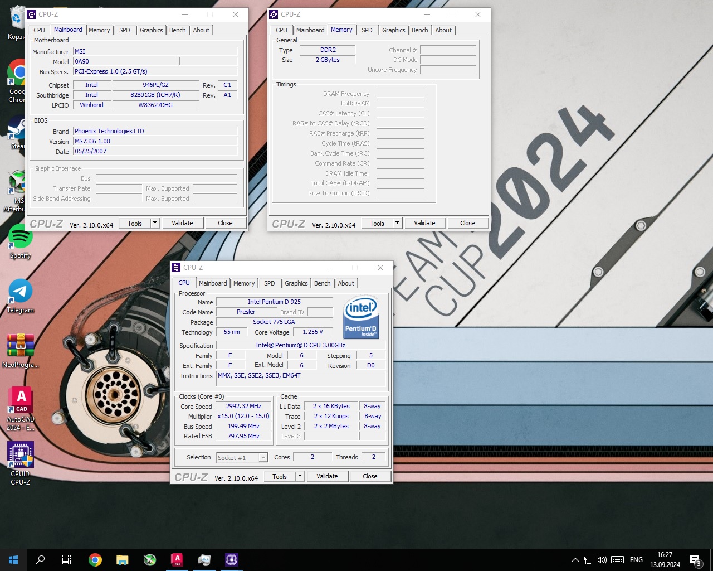Screen dimensions: 713x571
Task: Launch AutoCAD 2024 from the desktop
Action: tap(21, 408)
